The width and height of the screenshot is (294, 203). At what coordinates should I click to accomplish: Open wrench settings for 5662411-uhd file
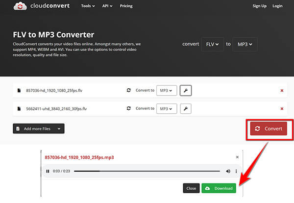[x=186, y=109]
